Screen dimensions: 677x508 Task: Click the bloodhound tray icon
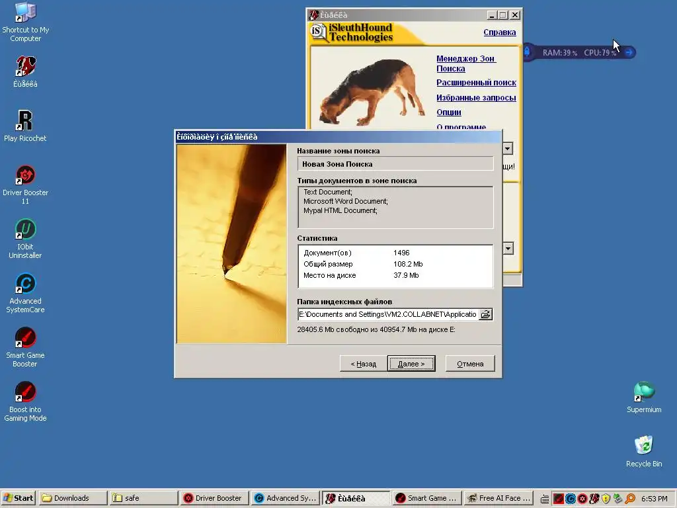(594, 499)
